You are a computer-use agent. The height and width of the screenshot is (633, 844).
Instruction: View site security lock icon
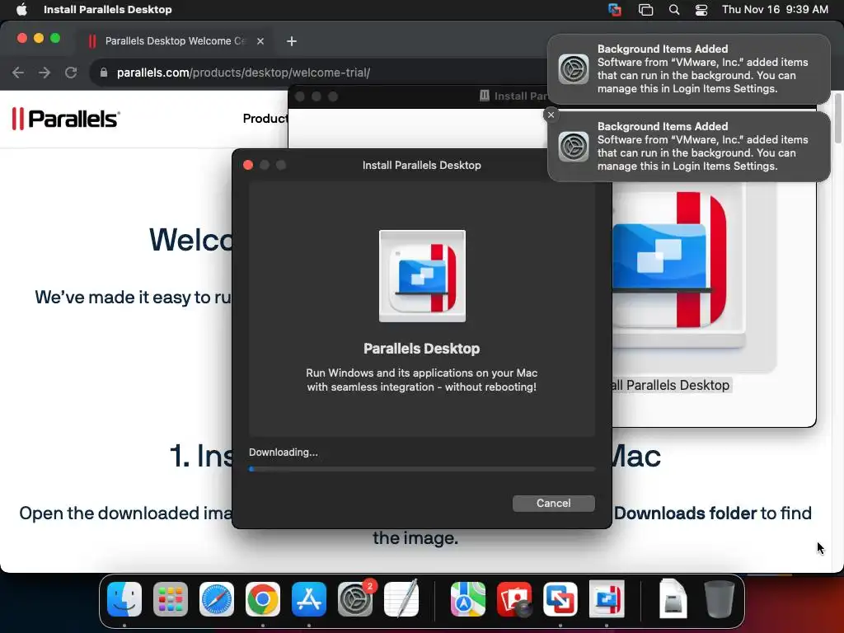tap(104, 73)
